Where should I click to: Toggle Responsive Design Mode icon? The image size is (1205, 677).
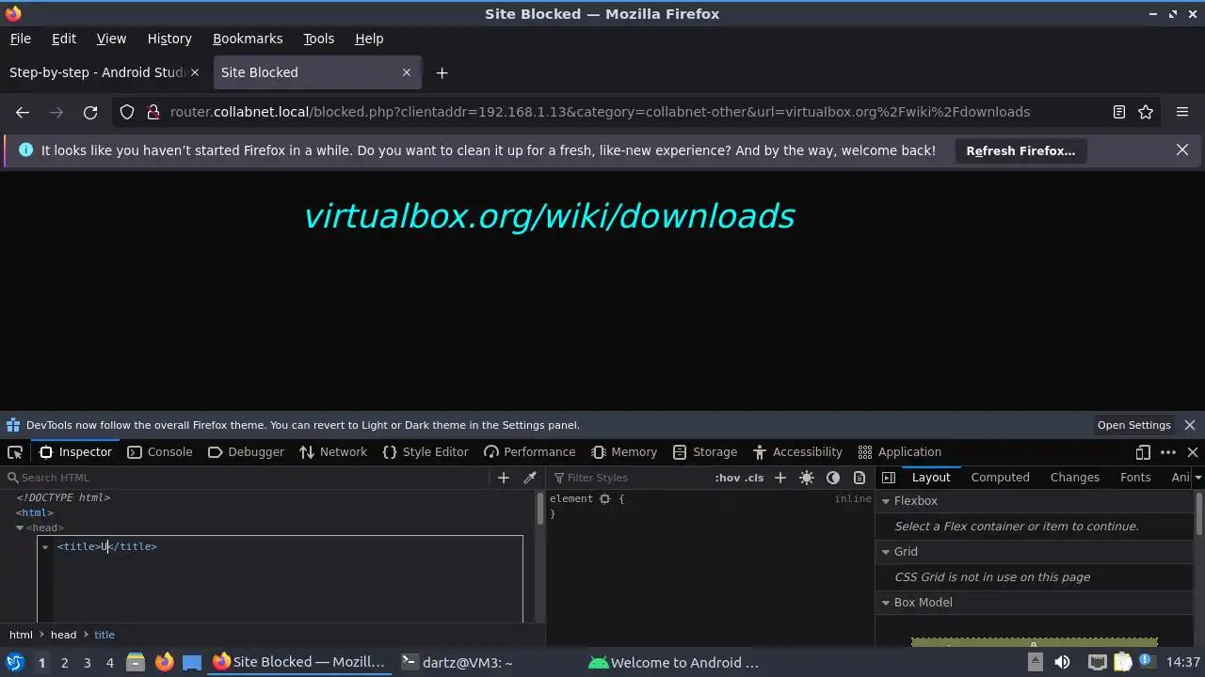point(1143,452)
